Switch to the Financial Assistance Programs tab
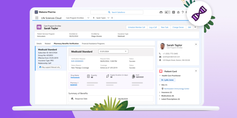237x118 pixels. click(x=93, y=43)
